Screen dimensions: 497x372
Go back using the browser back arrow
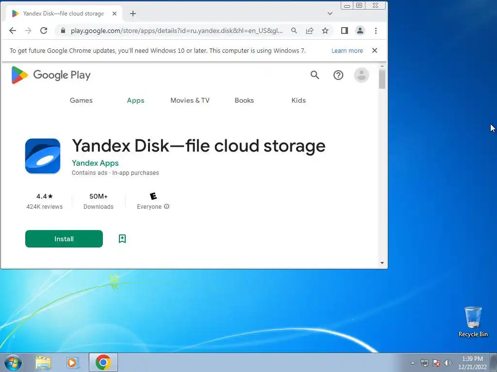pyautogui.click(x=13, y=31)
